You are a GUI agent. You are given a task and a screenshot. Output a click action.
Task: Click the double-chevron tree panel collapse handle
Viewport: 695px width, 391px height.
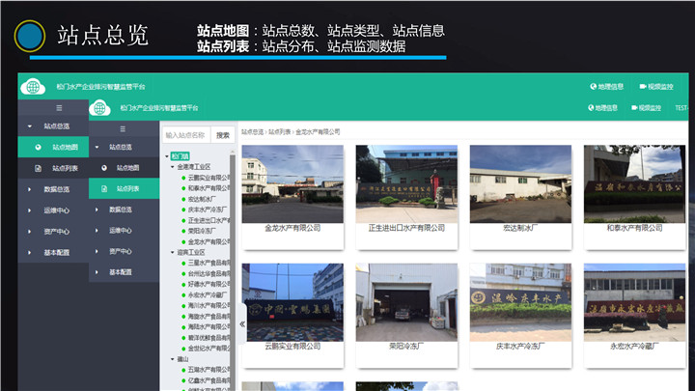[242, 324]
